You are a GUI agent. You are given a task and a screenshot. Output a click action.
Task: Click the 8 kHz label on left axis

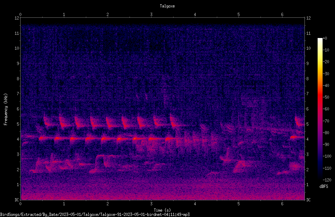tap(18, 79)
